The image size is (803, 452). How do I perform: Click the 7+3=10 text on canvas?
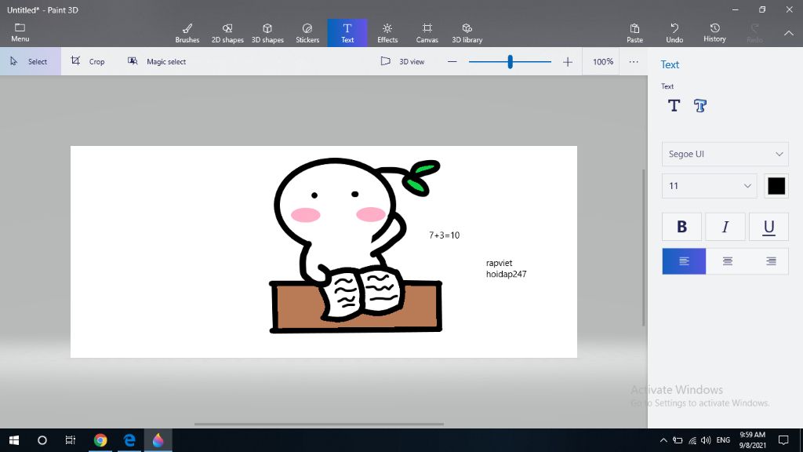pyautogui.click(x=444, y=235)
